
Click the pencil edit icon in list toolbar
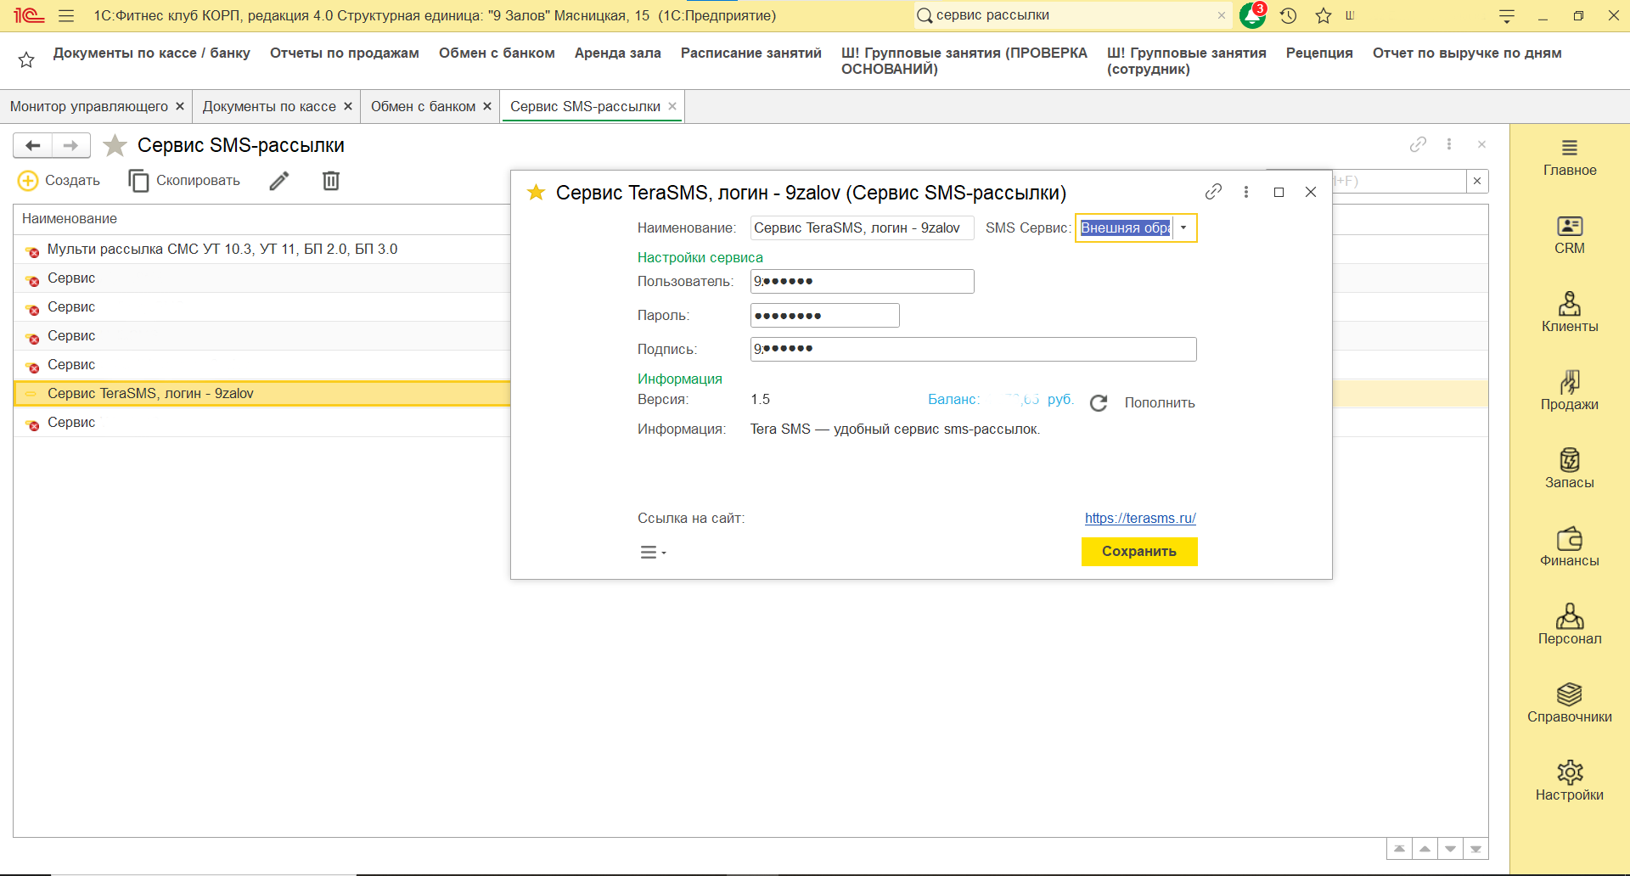tap(279, 181)
